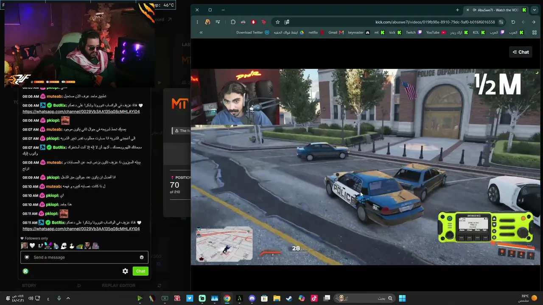Click the Kick points icon below chat

tap(25, 271)
